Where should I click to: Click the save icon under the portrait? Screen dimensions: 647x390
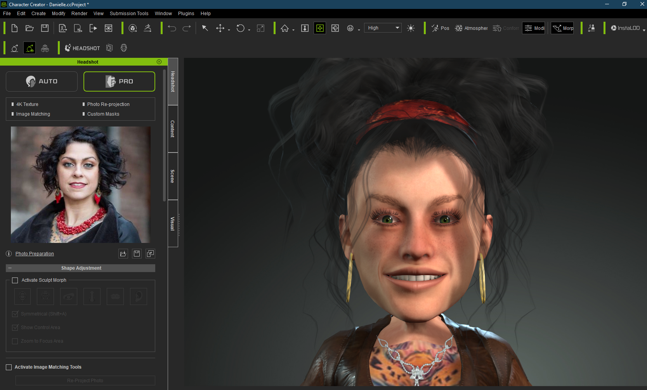pos(137,254)
